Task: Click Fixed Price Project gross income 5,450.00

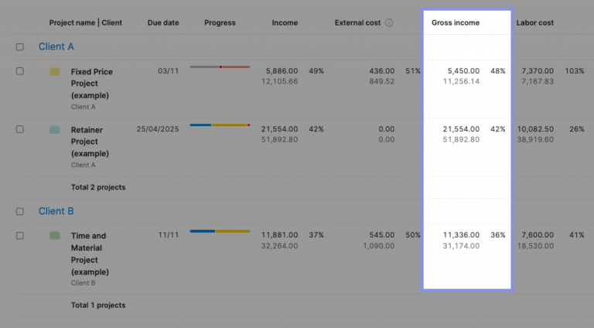Action: tap(463, 71)
